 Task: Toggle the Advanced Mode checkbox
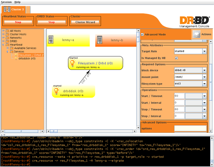tap(142, 34)
